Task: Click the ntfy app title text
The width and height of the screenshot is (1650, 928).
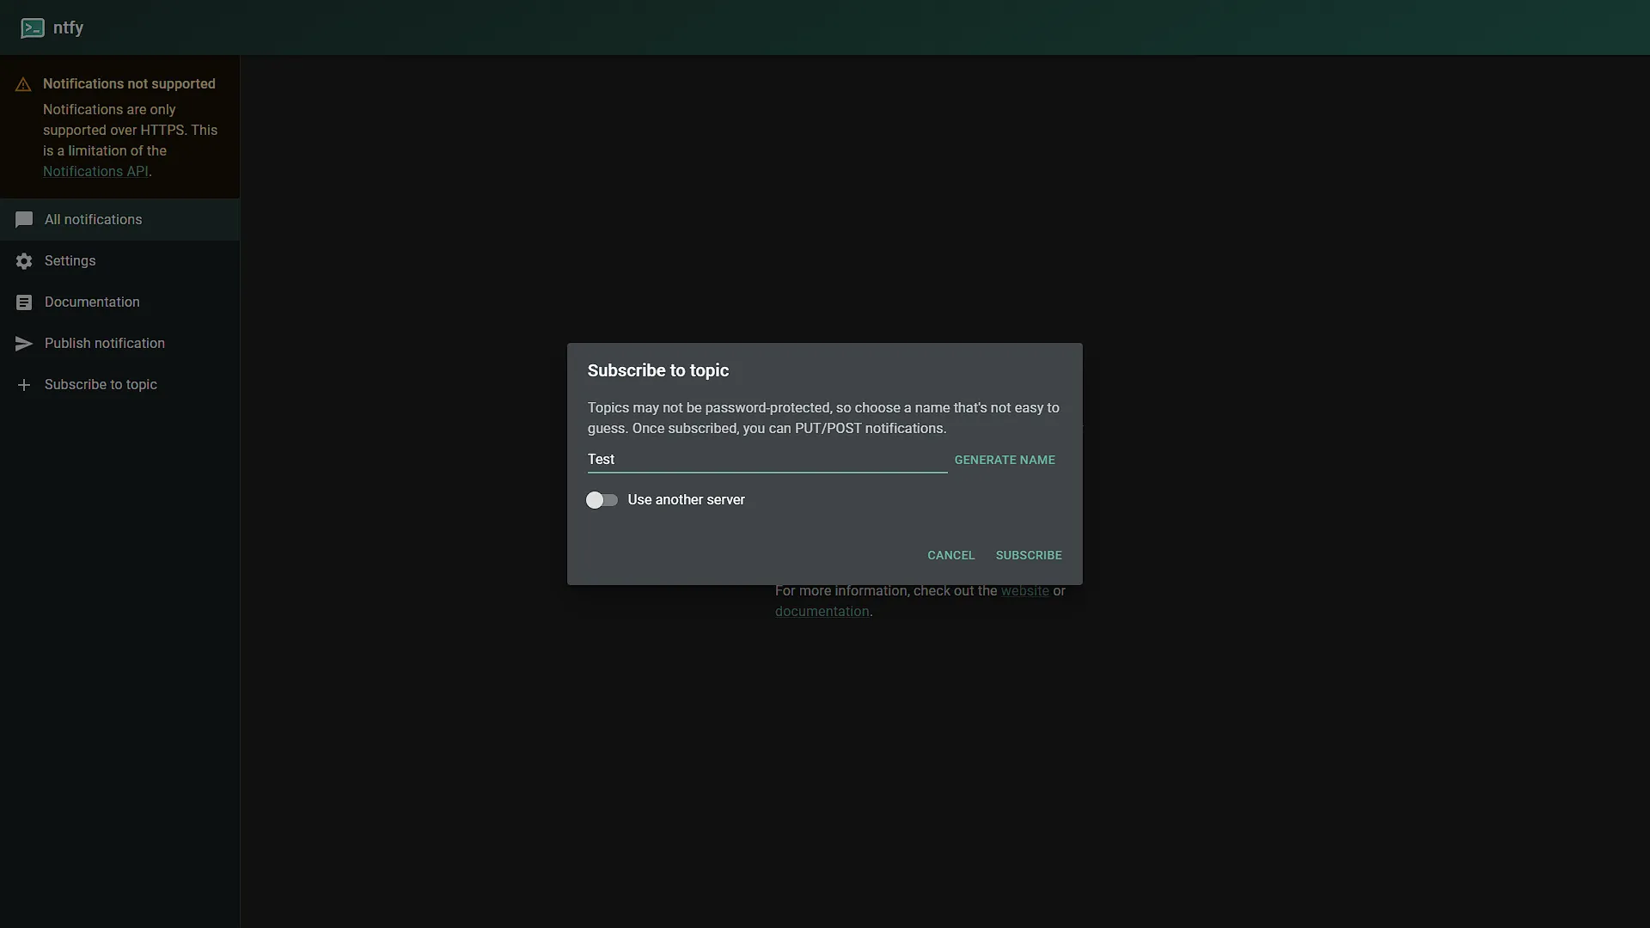Action: click(68, 27)
